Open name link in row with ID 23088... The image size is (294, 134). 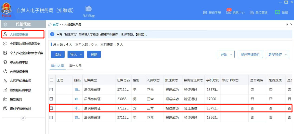click(x=77, y=99)
